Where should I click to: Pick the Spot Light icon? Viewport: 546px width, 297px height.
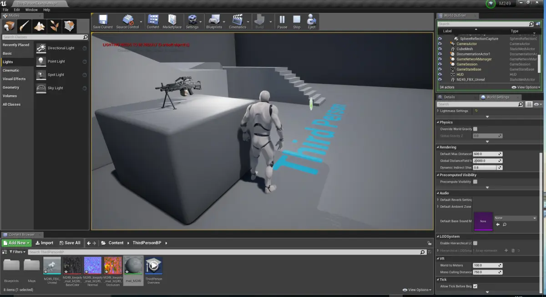41,74
